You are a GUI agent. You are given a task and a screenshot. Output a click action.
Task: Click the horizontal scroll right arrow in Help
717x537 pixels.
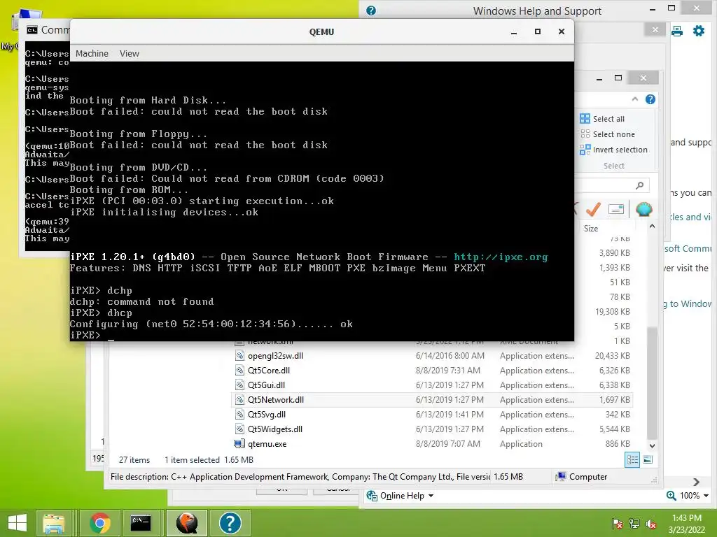click(696, 482)
